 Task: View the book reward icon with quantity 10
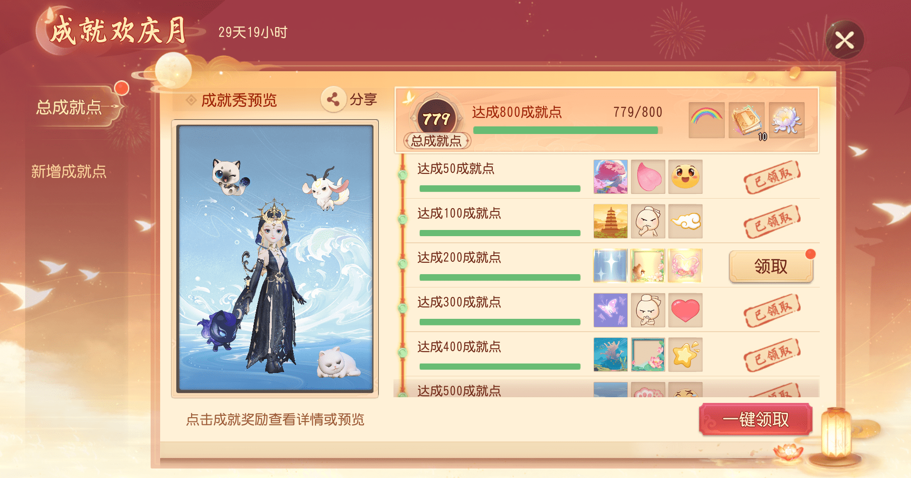pyautogui.click(x=747, y=120)
